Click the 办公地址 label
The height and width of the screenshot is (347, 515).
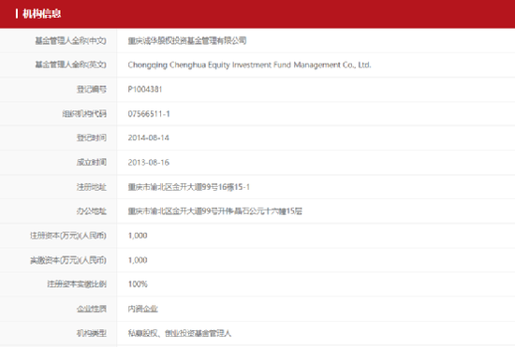pos(92,211)
